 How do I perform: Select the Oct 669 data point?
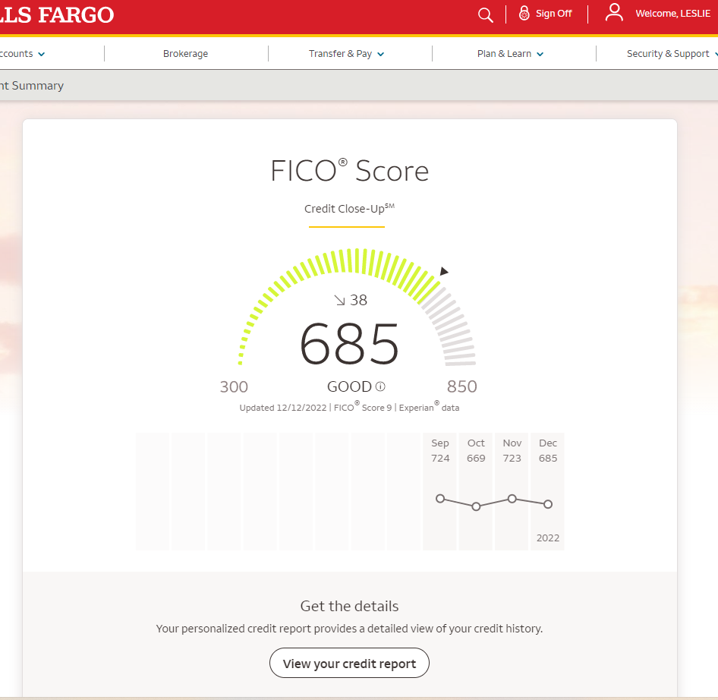pos(476,506)
